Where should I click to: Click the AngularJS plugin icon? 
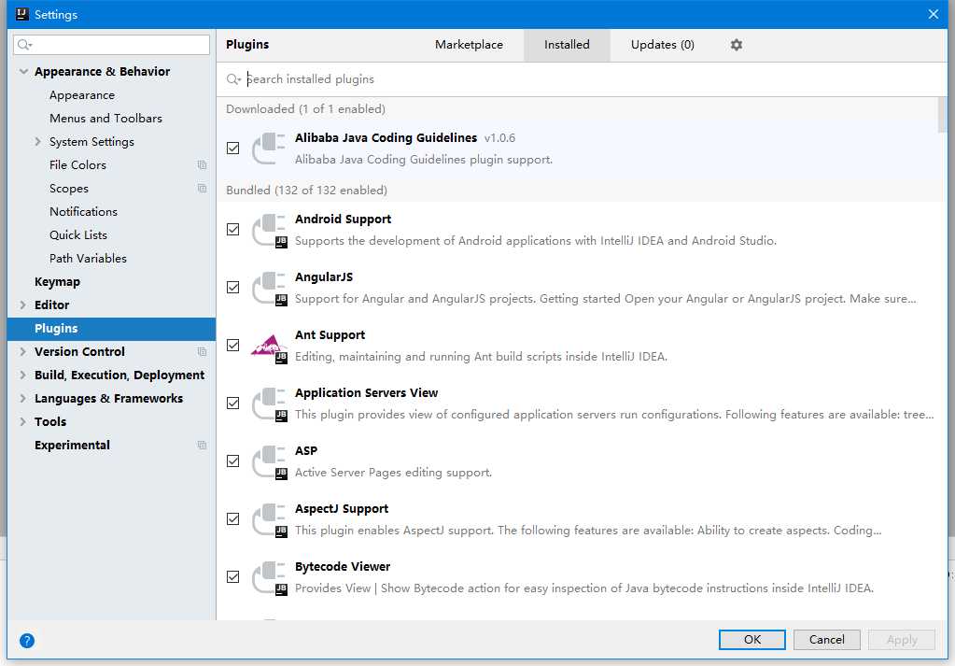(269, 288)
